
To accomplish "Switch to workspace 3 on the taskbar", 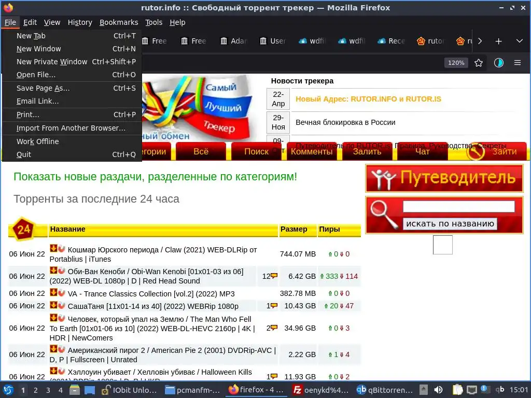I will click(x=48, y=390).
